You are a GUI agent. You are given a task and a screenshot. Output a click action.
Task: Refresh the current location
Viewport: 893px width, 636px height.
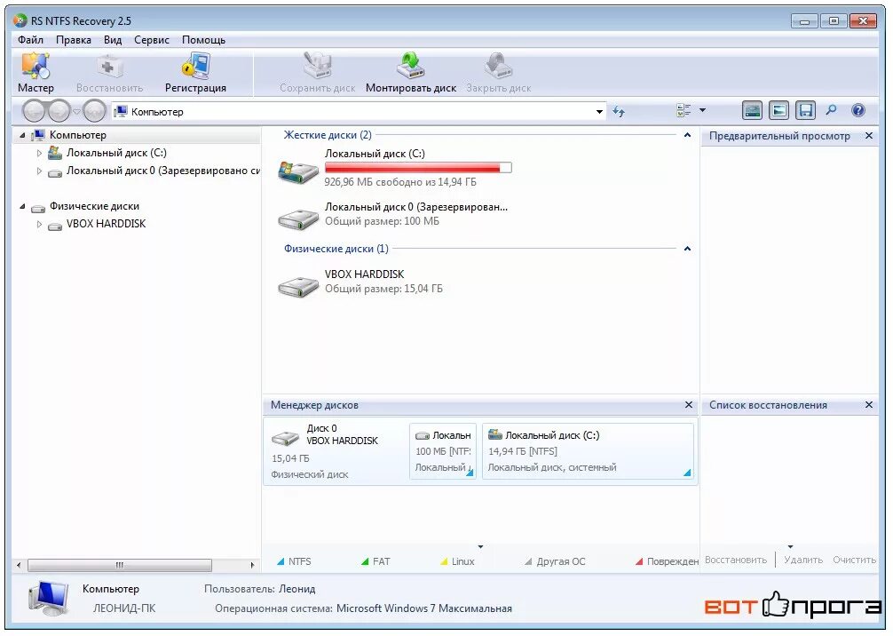pyautogui.click(x=619, y=112)
